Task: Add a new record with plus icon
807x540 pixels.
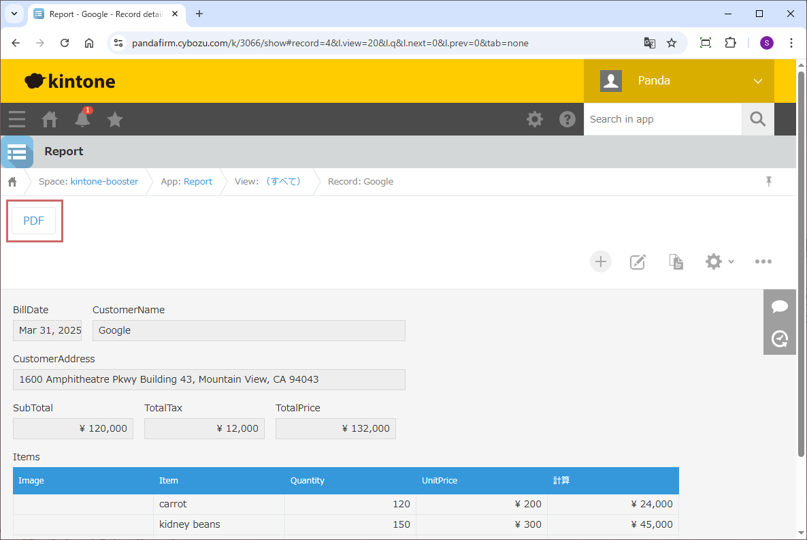Action: [x=600, y=261]
